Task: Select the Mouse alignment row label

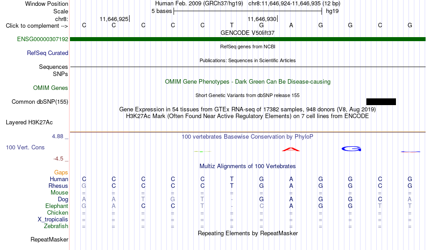Action: pos(59,193)
